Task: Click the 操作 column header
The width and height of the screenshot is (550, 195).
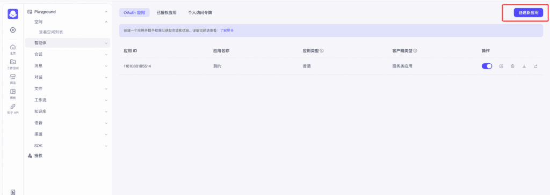Action: [x=486, y=51]
